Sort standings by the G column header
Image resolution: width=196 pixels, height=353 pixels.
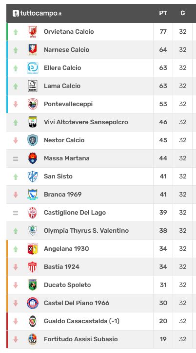point(183,13)
